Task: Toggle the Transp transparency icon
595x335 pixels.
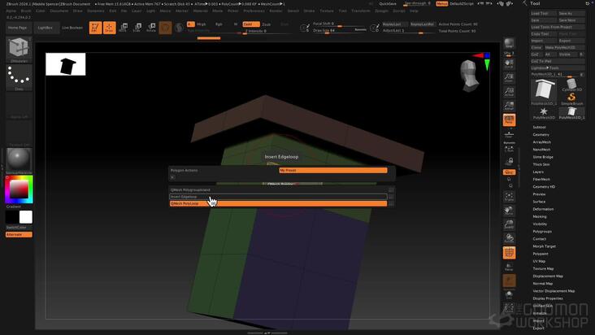Action: pyautogui.click(x=509, y=267)
